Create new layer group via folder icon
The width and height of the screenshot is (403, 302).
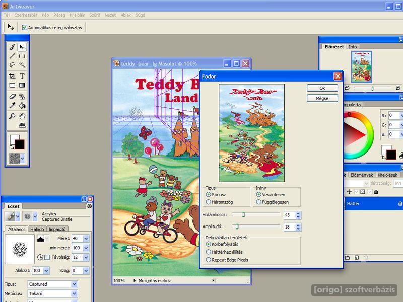[x=347, y=258]
